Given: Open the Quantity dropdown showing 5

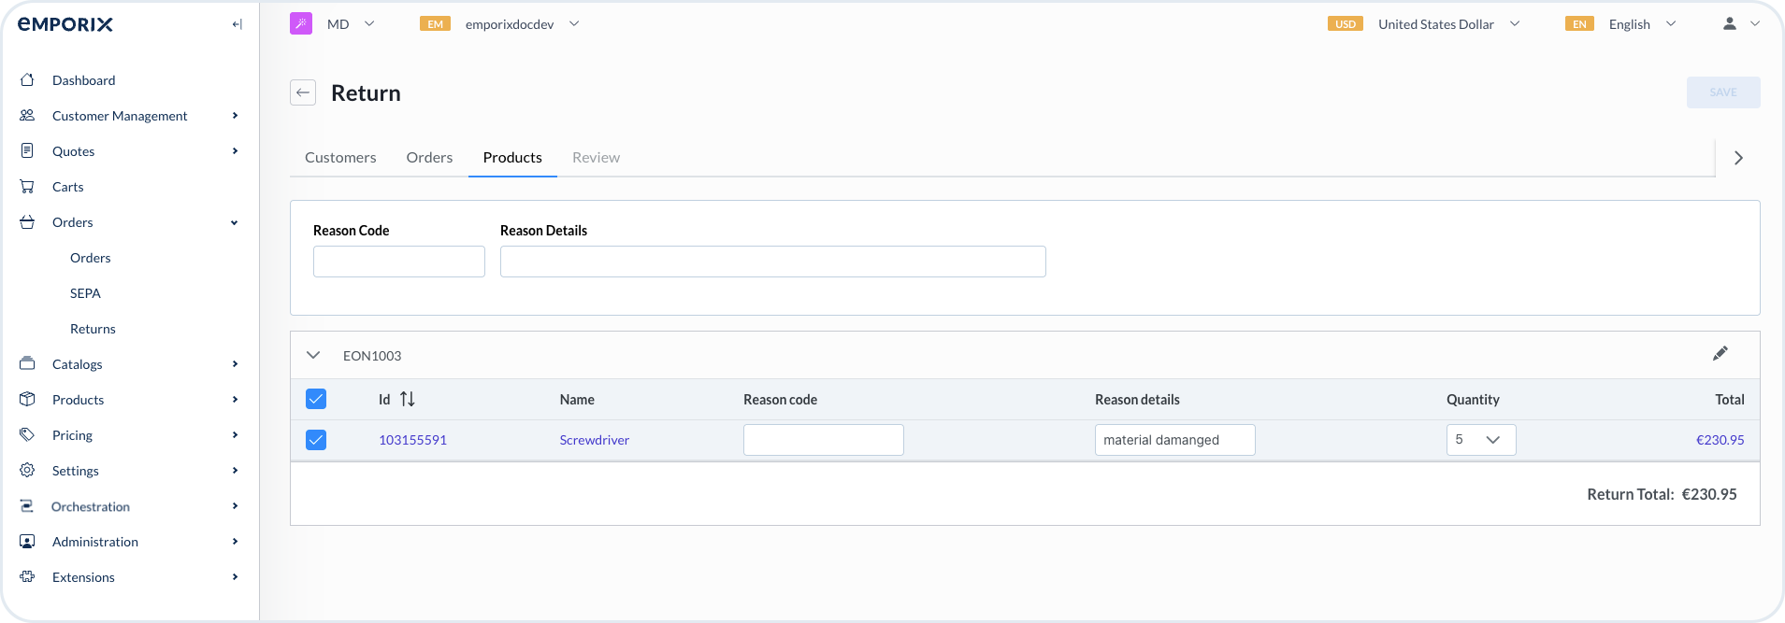Looking at the screenshot, I should (x=1480, y=440).
